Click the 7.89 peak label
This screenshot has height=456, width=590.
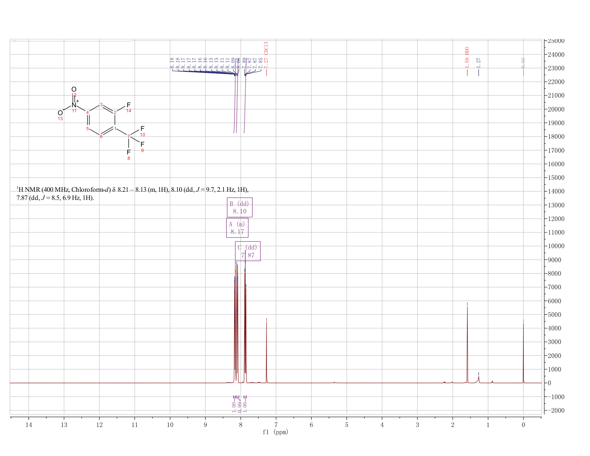244,63
